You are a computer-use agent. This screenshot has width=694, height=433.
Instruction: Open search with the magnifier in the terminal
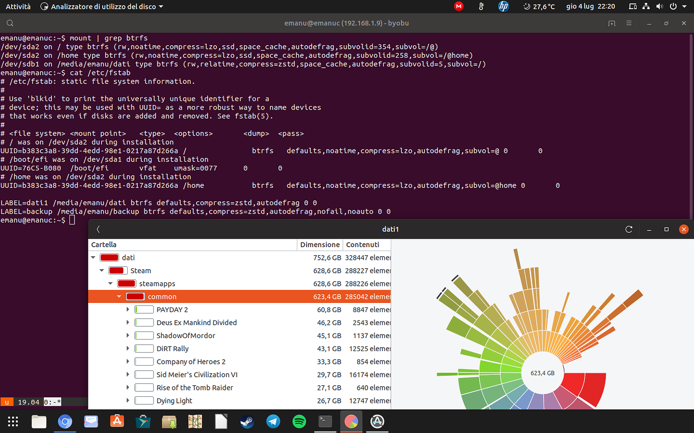(x=10, y=23)
